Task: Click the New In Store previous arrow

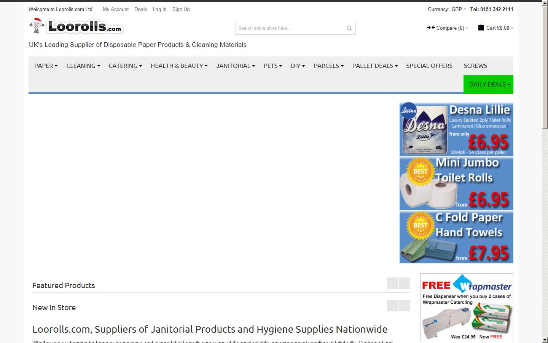Action: 392,306
